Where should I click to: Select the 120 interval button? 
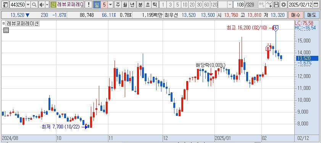[x=214, y=5]
